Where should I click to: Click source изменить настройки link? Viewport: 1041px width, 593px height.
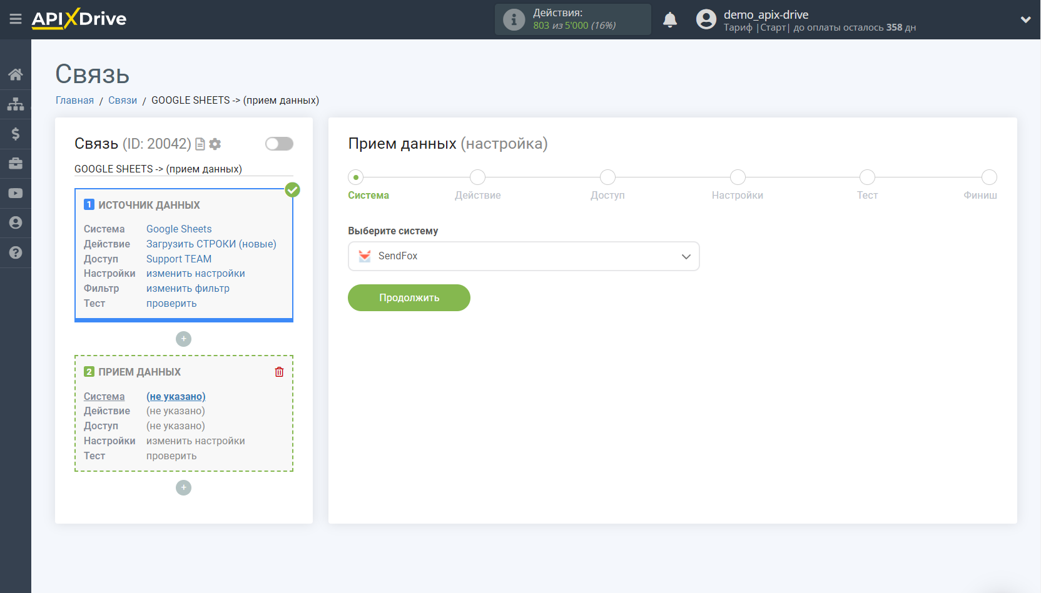point(196,273)
